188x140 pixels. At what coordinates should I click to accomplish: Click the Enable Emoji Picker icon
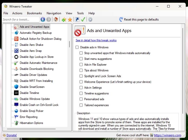click(16, 111)
